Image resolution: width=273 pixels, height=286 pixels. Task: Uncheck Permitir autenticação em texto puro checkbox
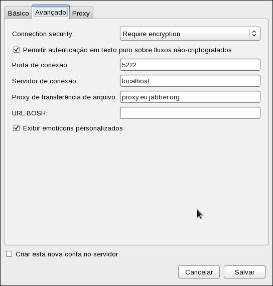pos(17,50)
